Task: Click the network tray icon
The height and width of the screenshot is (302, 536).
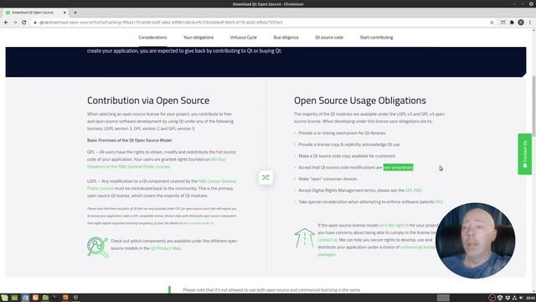Action: pos(514,298)
